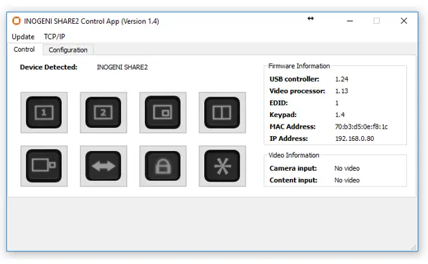Open the Update menu
The image size is (428, 264).
coord(23,37)
